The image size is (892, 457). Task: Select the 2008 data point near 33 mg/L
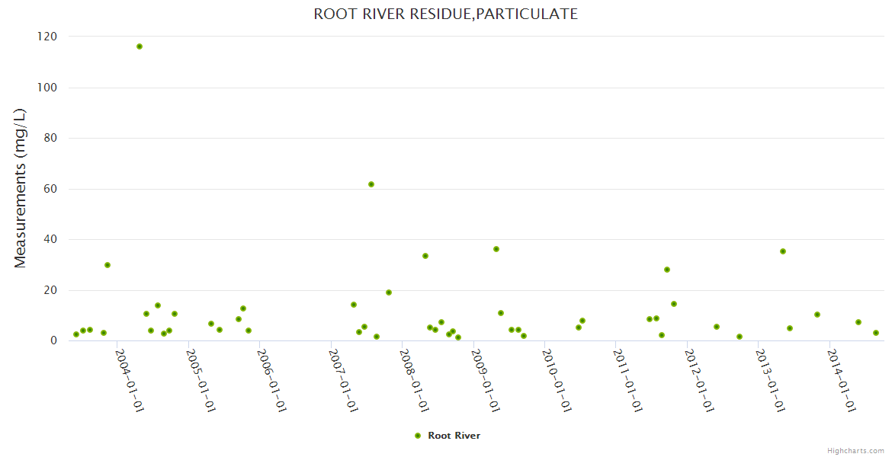pyautogui.click(x=425, y=256)
